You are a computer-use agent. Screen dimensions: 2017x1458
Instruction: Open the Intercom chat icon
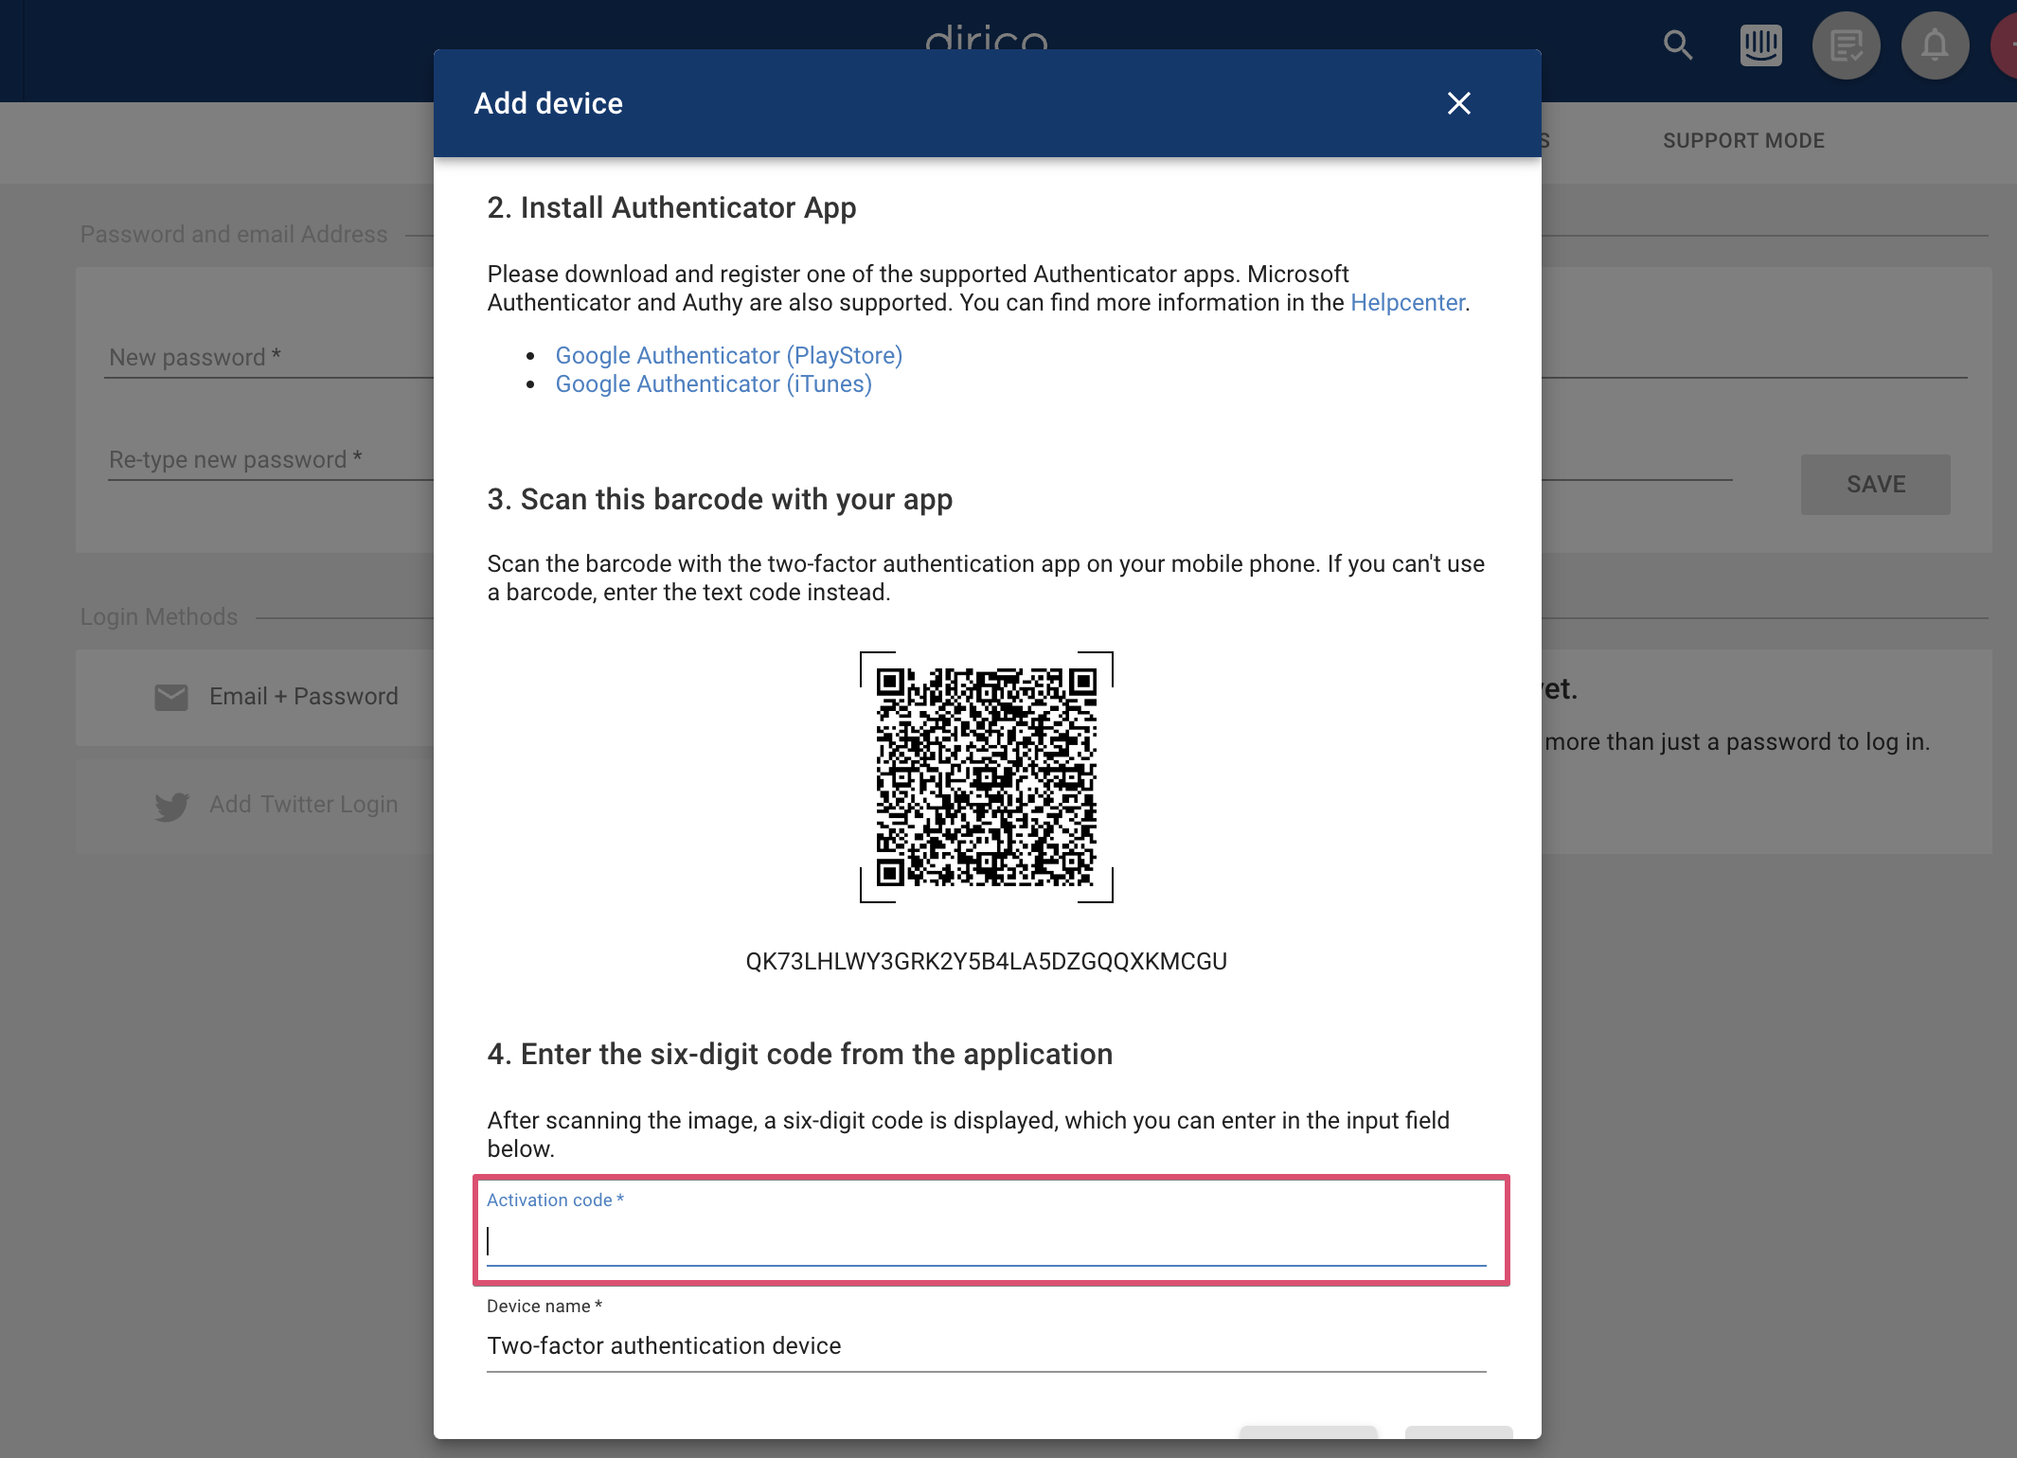point(1760,44)
